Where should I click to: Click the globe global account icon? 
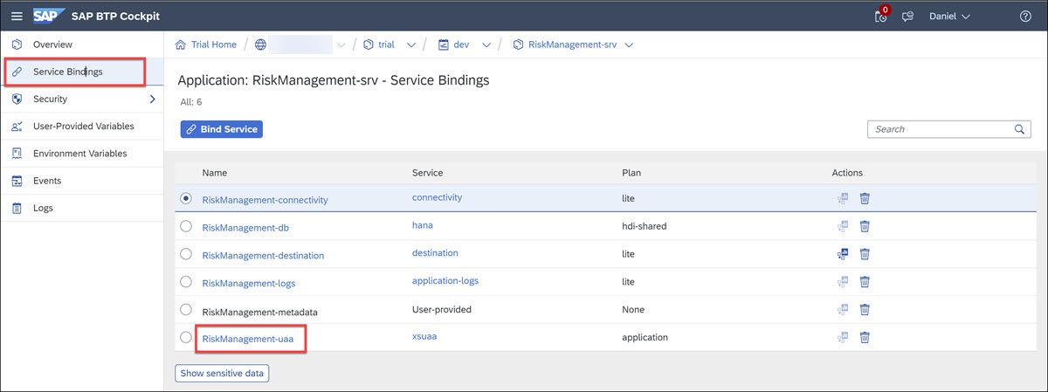pos(260,45)
